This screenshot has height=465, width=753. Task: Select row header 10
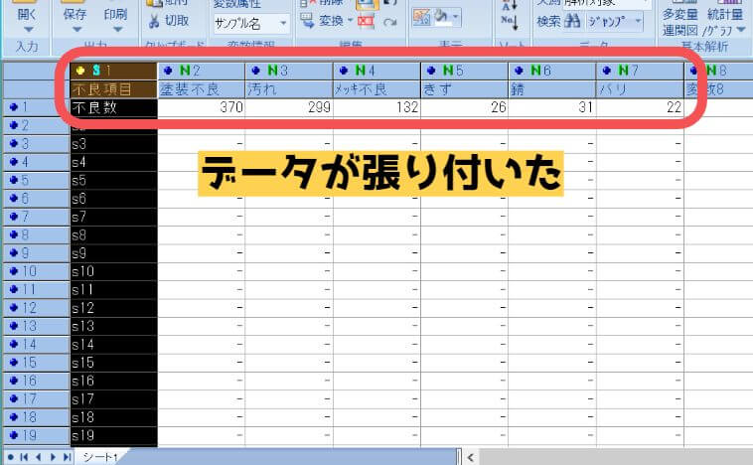pos(36,271)
